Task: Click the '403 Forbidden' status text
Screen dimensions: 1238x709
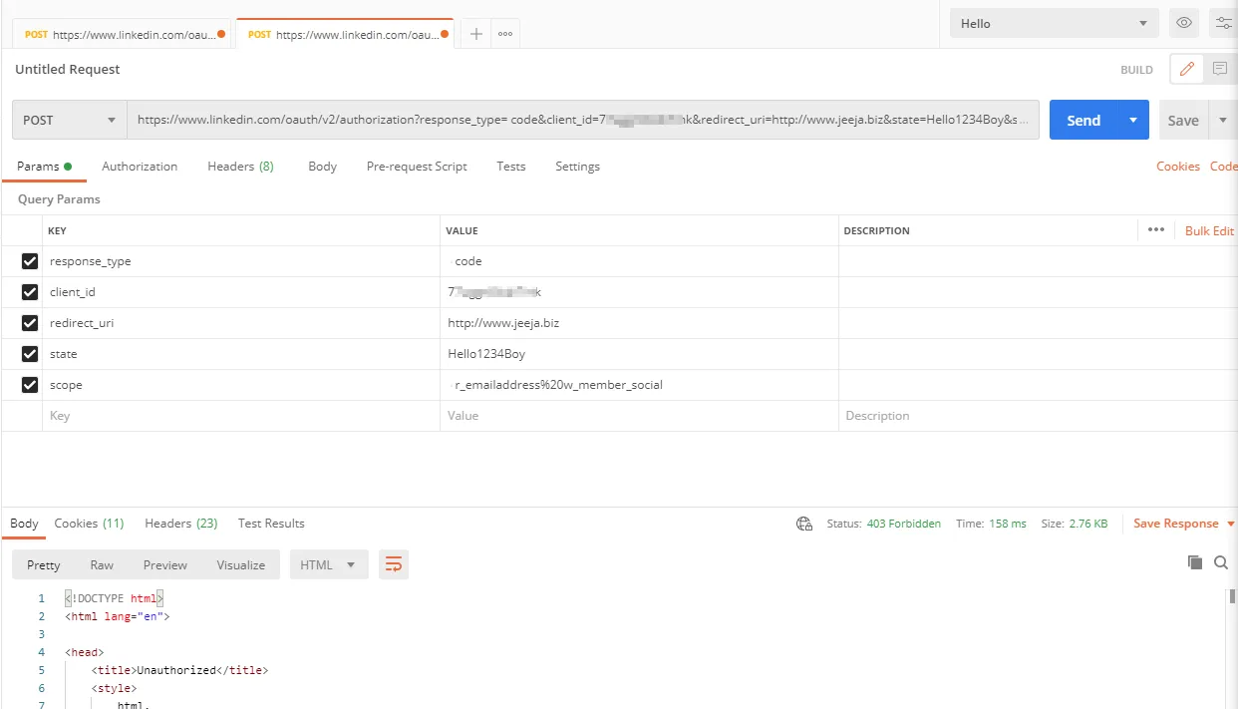Action: [904, 524]
